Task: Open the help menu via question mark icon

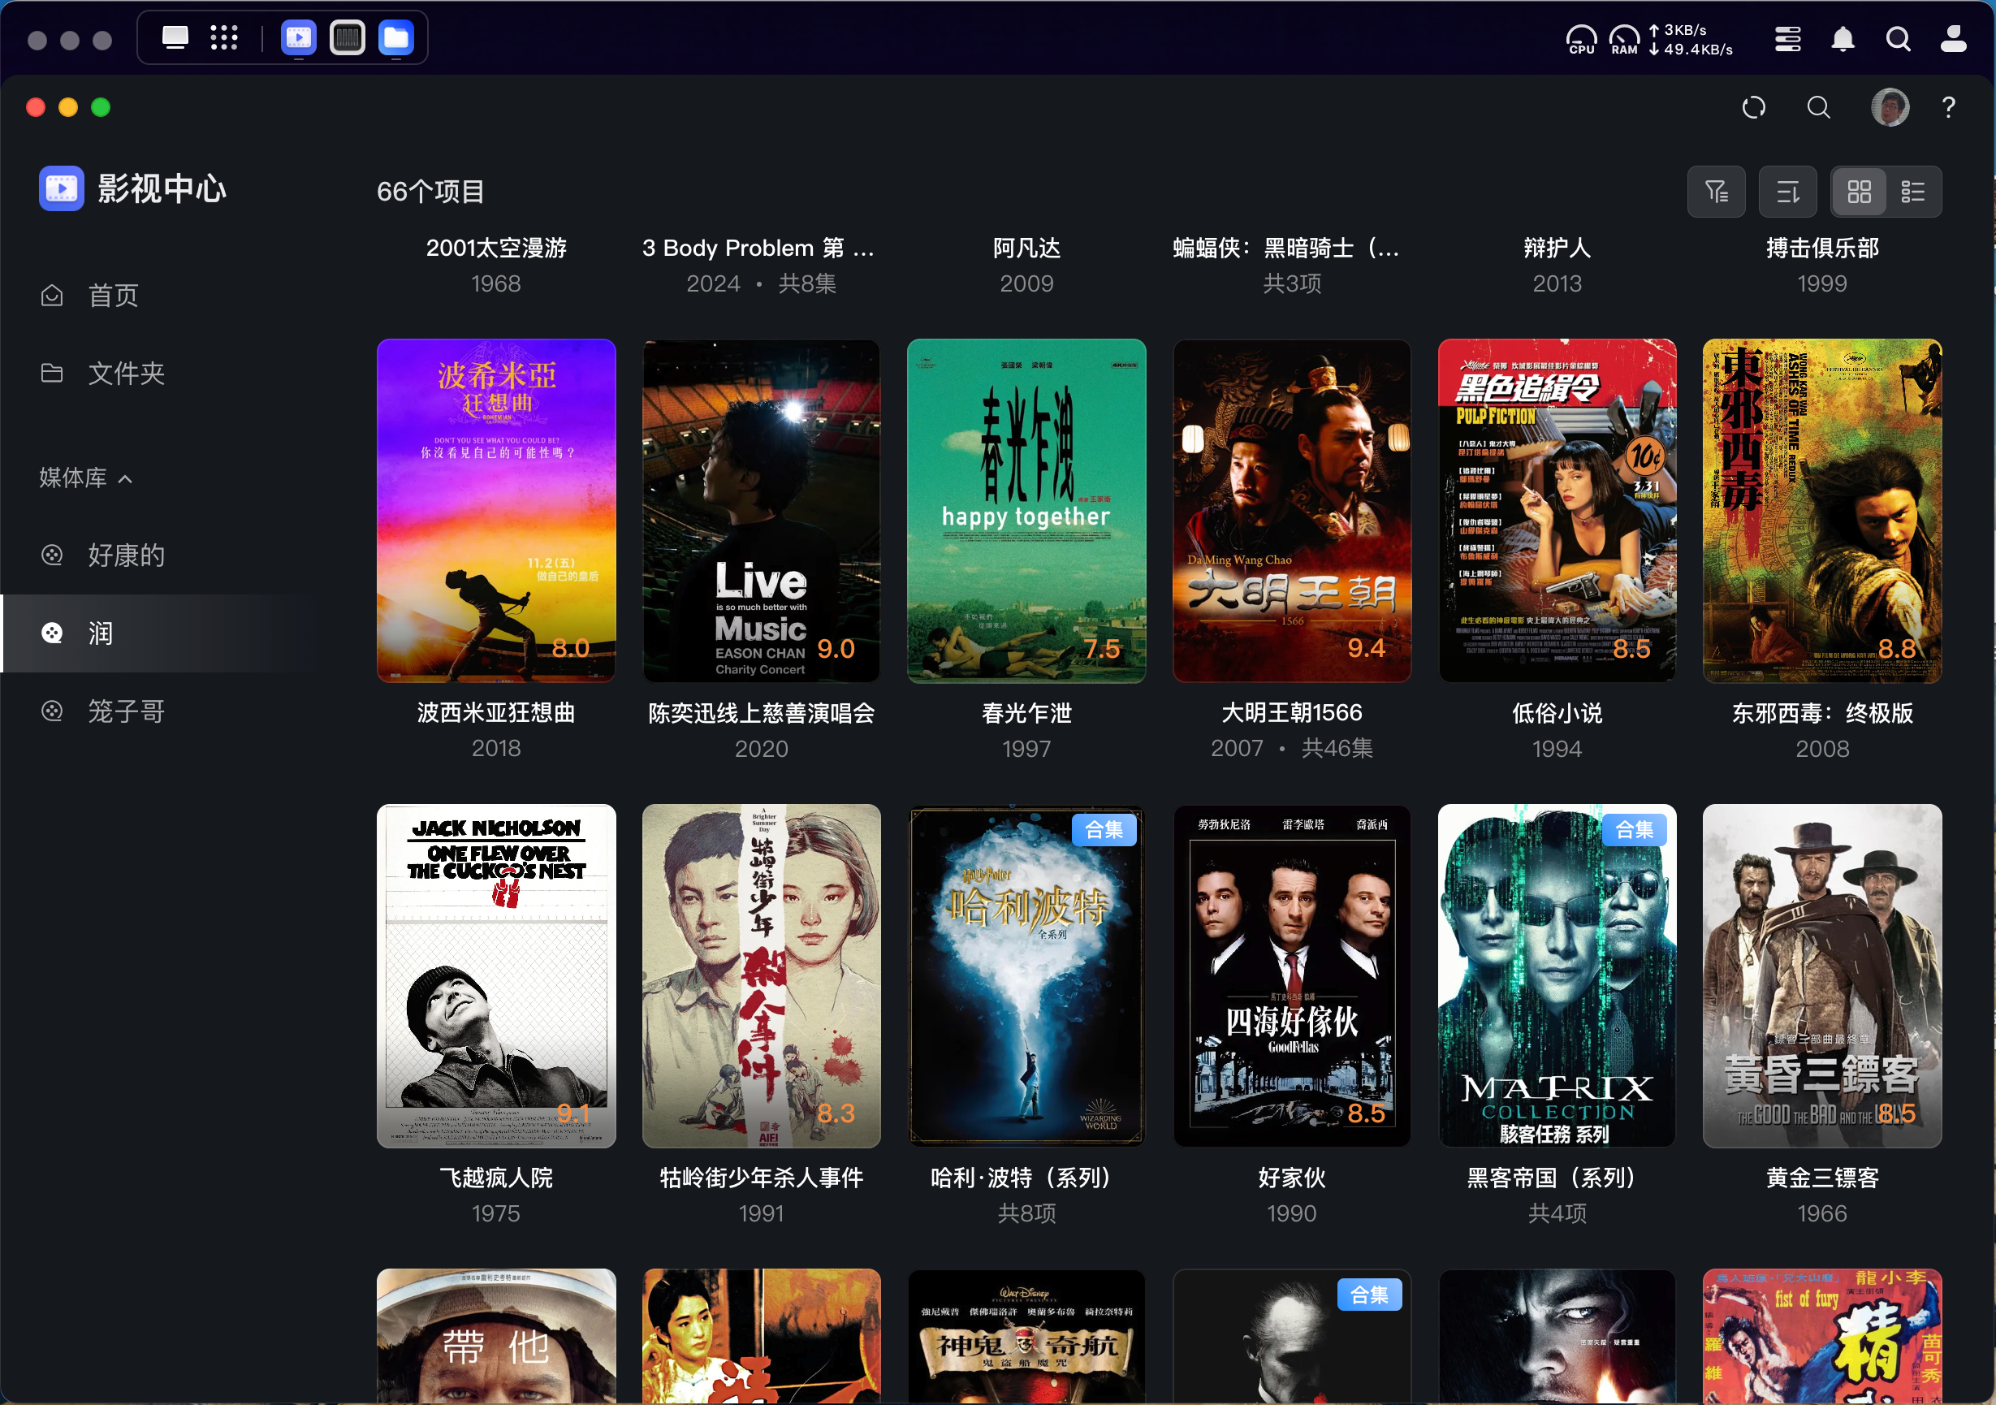Action: pyautogui.click(x=1949, y=107)
